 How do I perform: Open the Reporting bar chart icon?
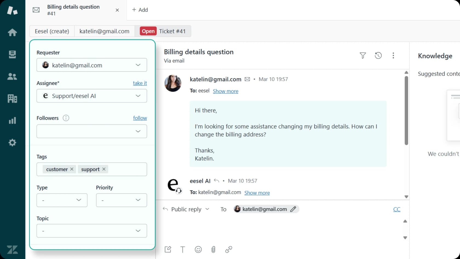coord(12,120)
